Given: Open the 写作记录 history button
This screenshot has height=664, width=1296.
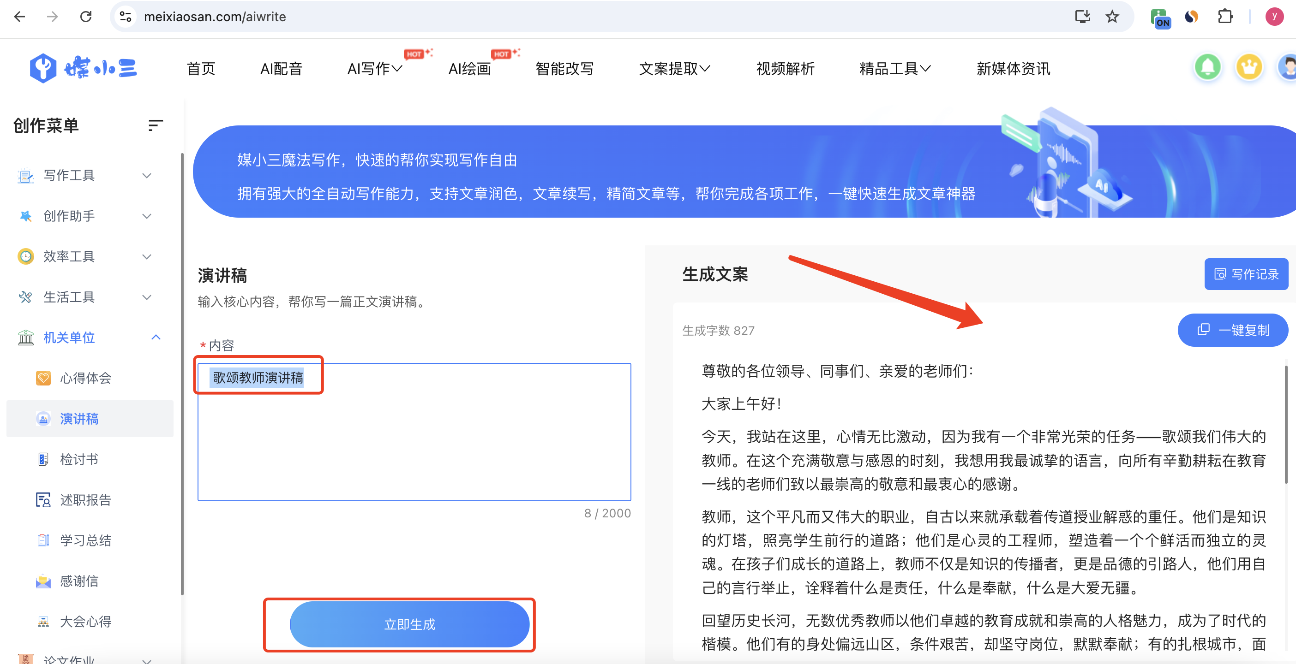Looking at the screenshot, I should 1246,274.
